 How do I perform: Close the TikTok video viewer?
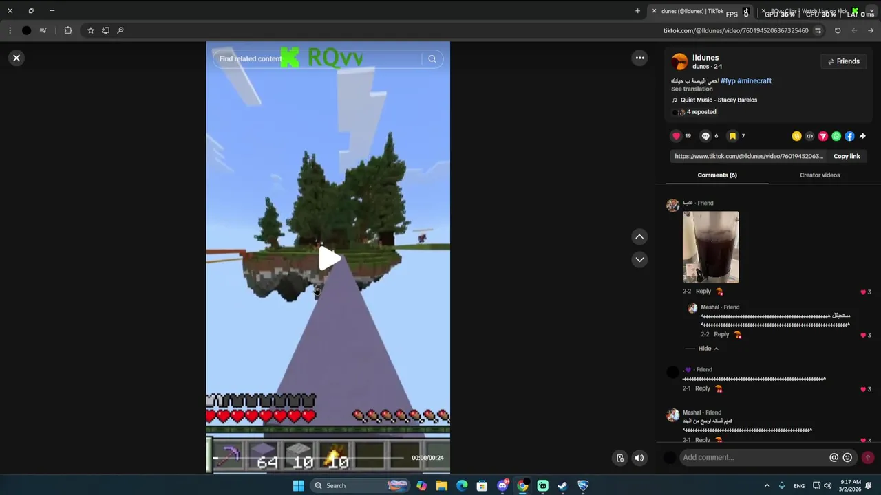coord(17,58)
